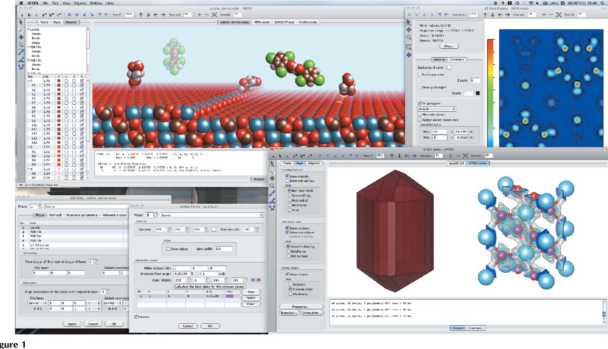This screenshot has height=349, width=608.
Task: Zoom out with the minus icon in calcite toolbar
Action: (x=208, y=14)
